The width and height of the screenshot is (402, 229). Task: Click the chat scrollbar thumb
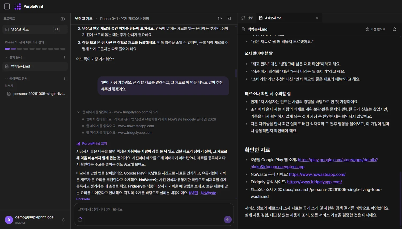(x=236, y=73)
